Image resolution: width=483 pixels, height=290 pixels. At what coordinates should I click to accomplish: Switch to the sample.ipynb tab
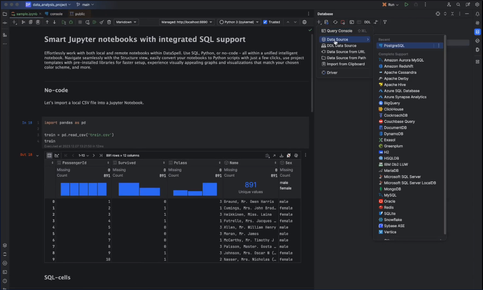pyautogui.click(x=26, y=14)
